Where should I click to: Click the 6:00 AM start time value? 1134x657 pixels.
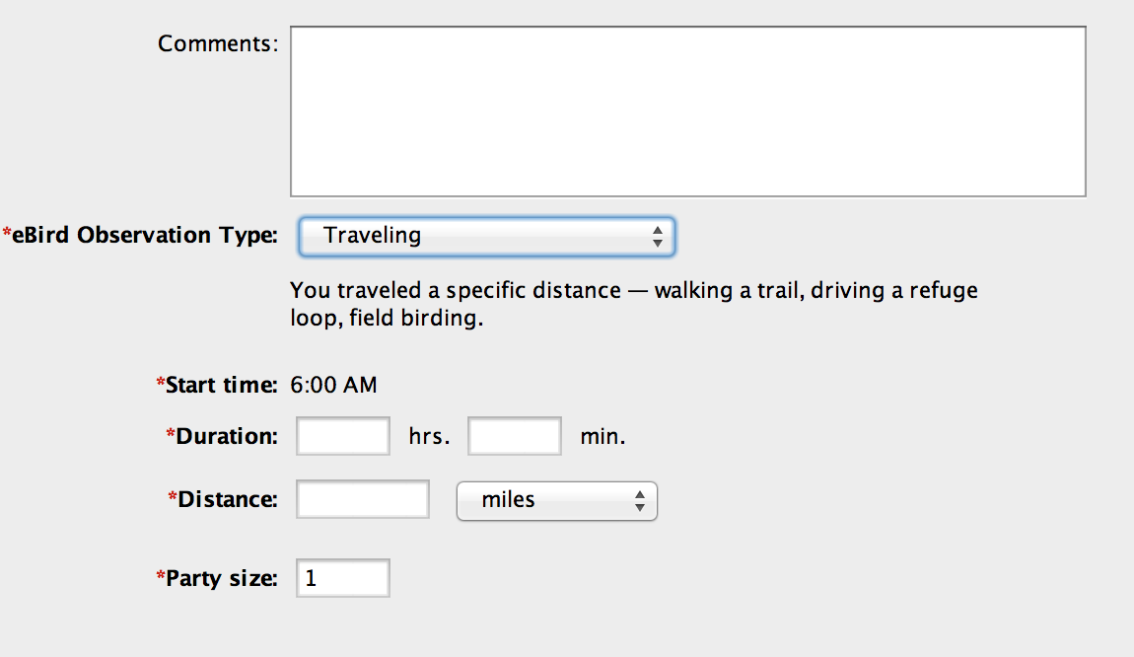tap(333, 385)
